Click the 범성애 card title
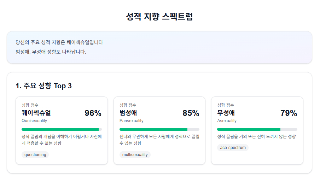Image resolution: width=320 pixels, height=177 pixels. tap(128, 113)
